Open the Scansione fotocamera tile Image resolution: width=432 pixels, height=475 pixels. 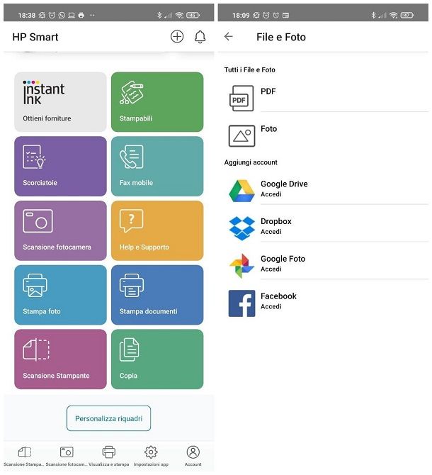pyautogui.click(x=60, y=230)
